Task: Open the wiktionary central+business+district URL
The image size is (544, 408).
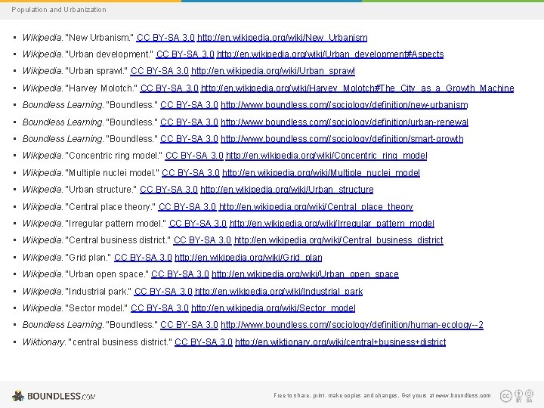Action: coord(340,342)
